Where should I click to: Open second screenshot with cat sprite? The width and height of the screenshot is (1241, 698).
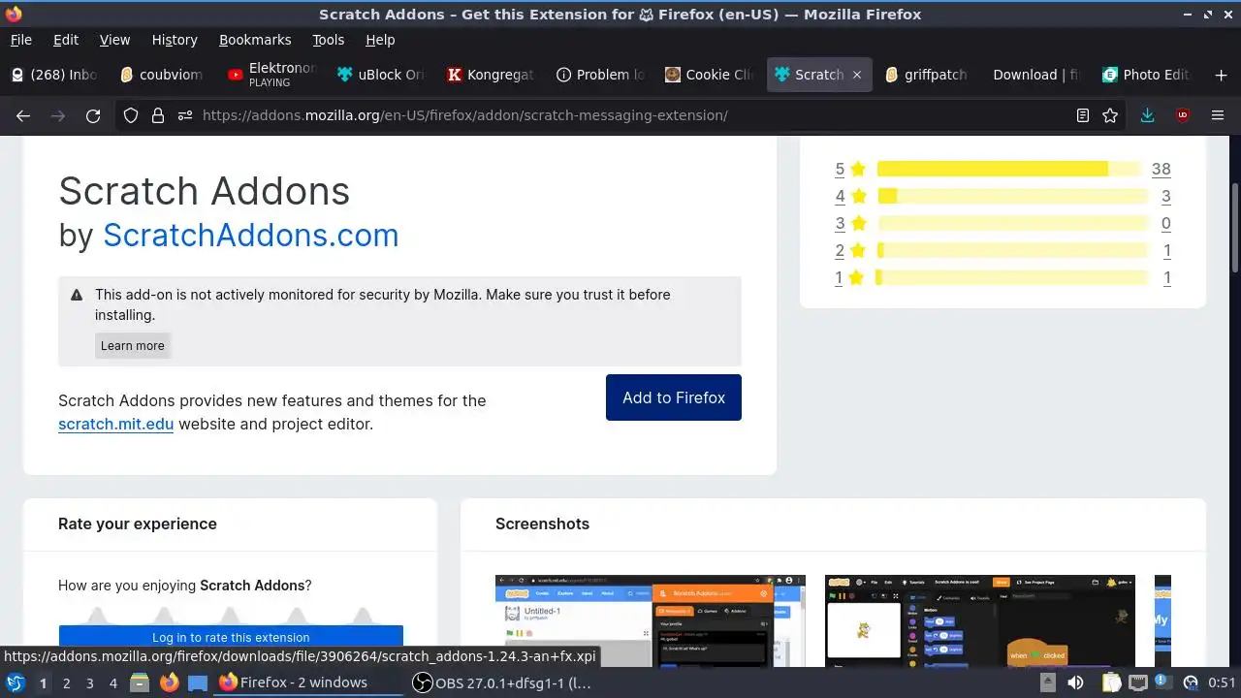click(x=980, y=620)
